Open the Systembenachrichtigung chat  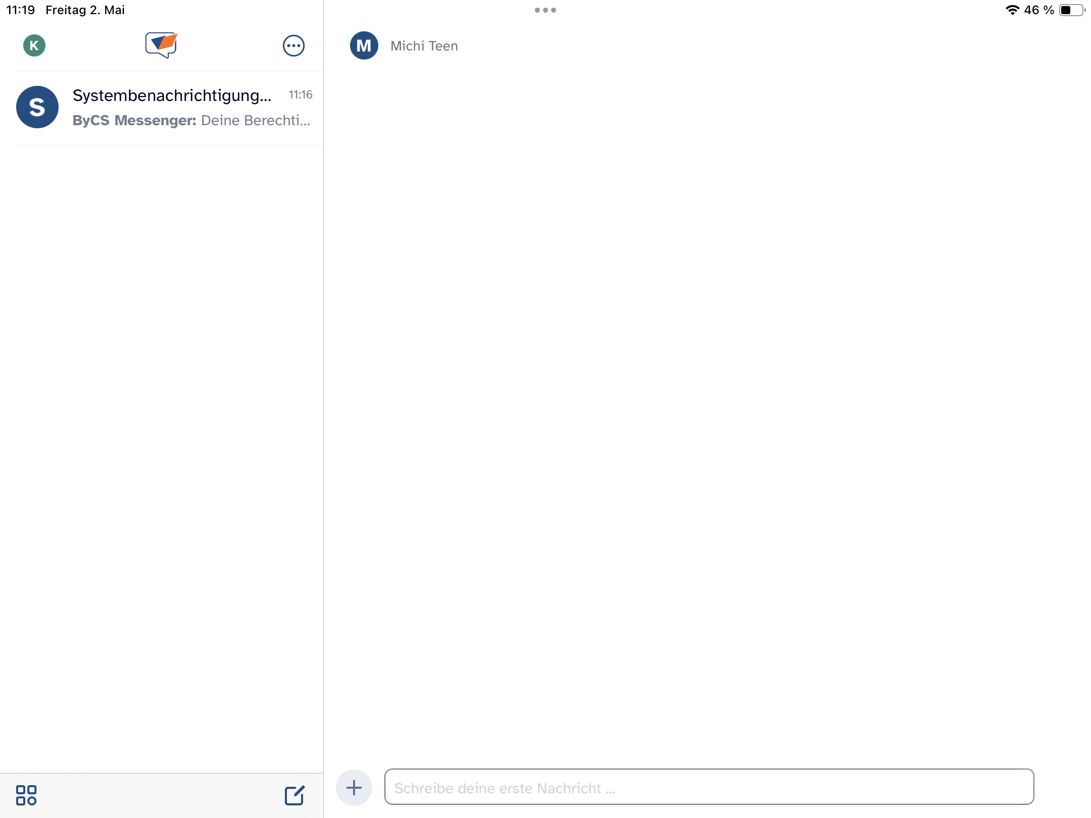pos(172,95)
